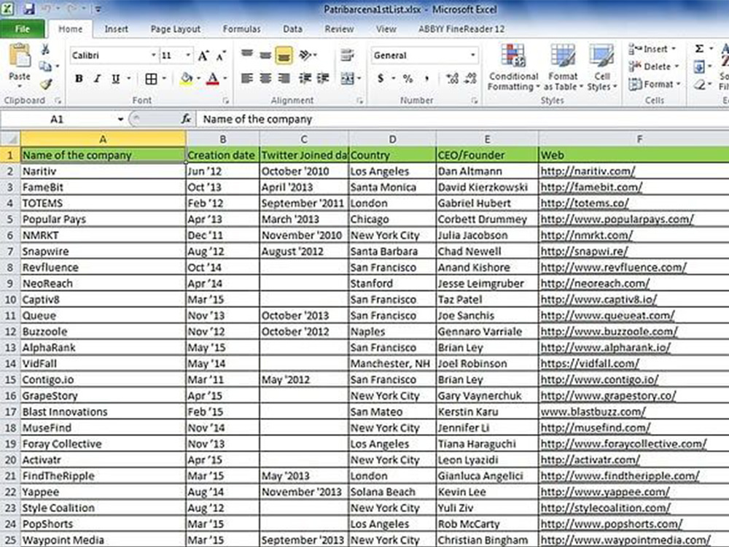This screenshot has width=729, height=547.
Task: Open the Calibri font name dropdown
Action: (153, 55)
